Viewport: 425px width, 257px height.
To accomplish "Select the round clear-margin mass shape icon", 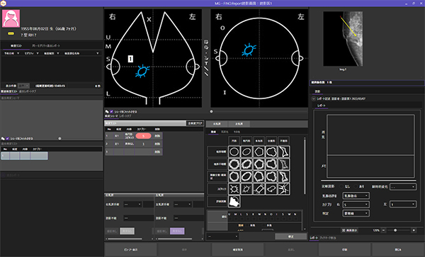I will coord(234,152).
